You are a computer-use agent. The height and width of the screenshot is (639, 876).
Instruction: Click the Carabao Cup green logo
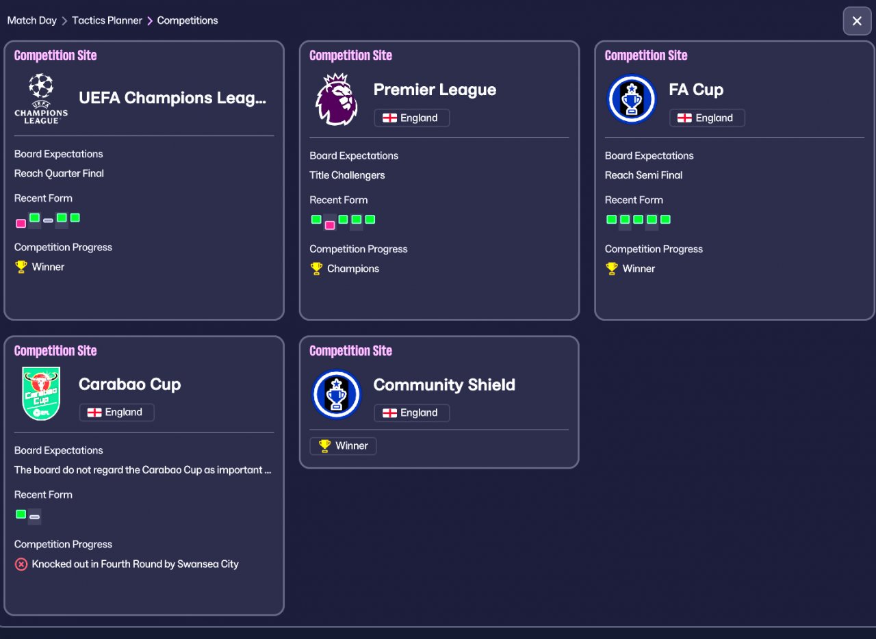click(x=41, y=393)
